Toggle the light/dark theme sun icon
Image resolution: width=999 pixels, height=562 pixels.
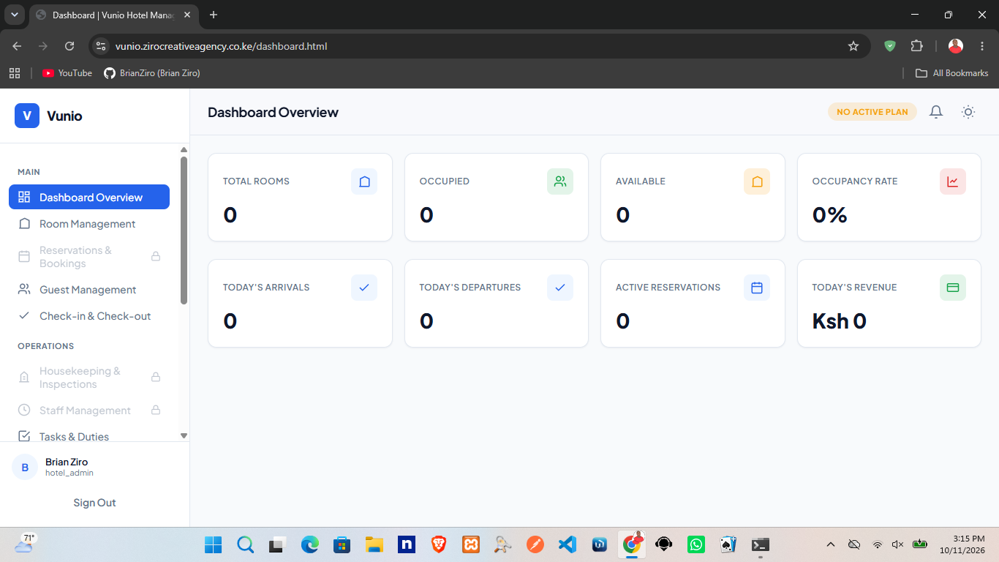coord(968,112)
